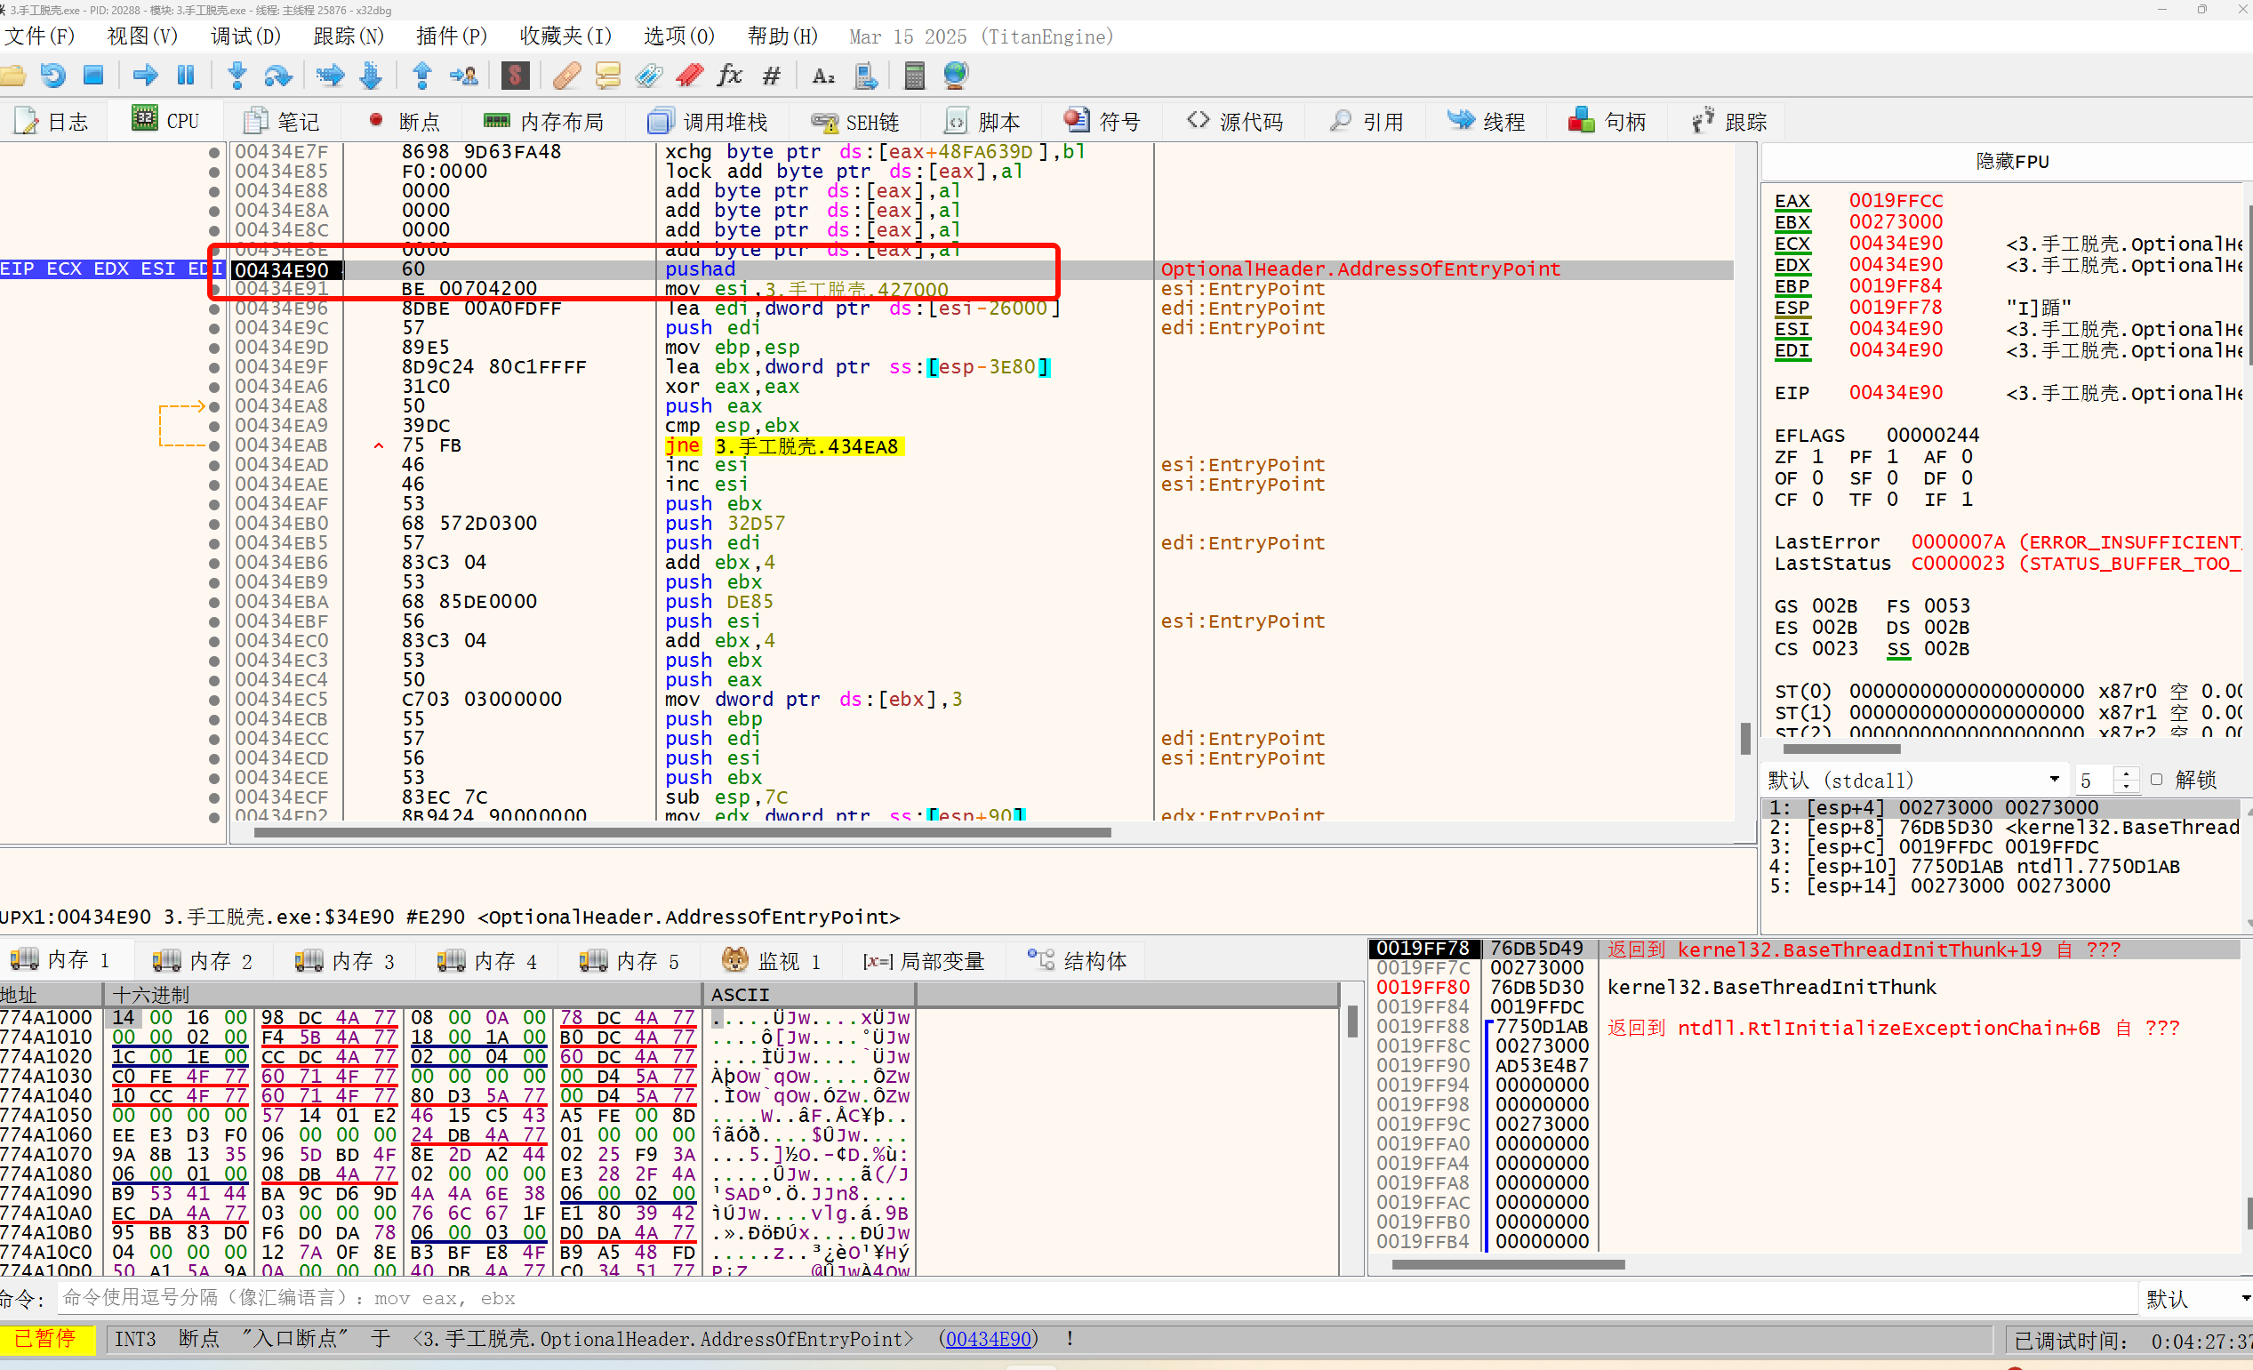The width and height of the screenshot is (2253, 1370).
Task: Open the 调试(D) menu
Action: [245, 36]
